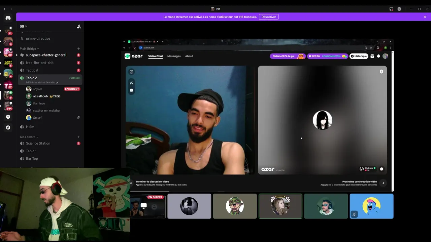Open magic wand effects icon on video

click(131, 83)
